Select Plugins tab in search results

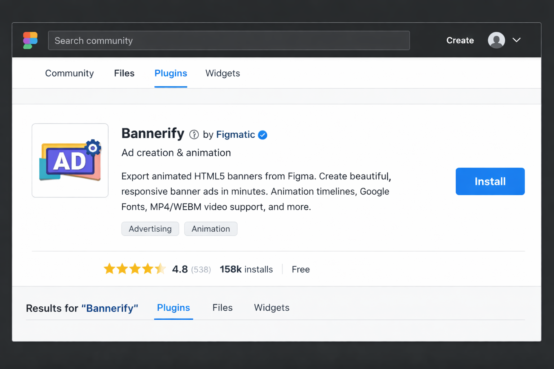173,308
